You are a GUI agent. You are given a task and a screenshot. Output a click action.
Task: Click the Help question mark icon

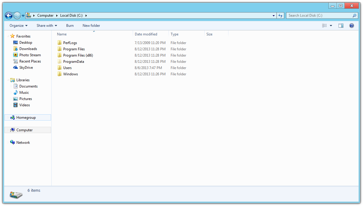pos(352,26)
